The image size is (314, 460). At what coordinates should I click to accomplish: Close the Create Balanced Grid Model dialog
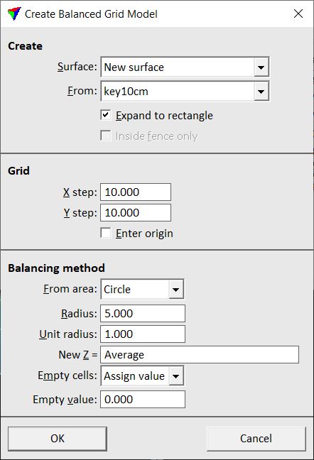point(298,13)
